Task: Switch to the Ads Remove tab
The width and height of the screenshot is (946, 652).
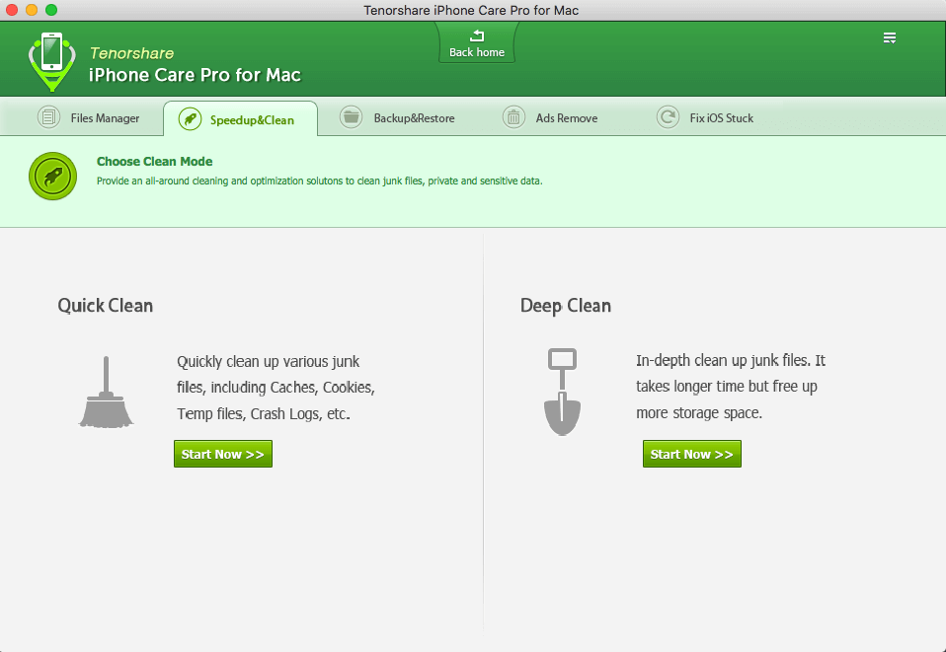Action: point(550,117)
